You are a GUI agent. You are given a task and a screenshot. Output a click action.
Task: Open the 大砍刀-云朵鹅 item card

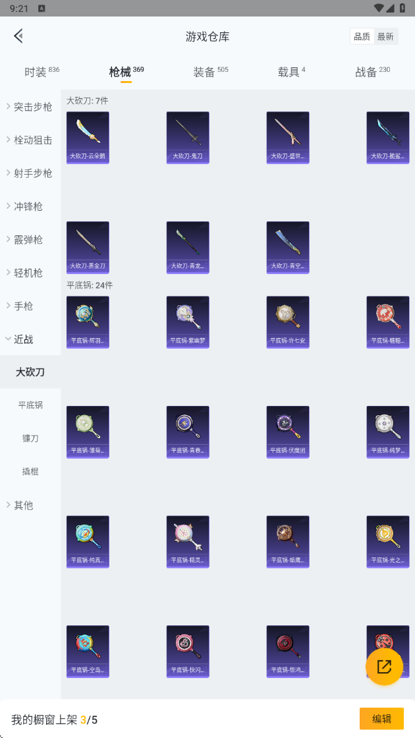pos(88,138)
